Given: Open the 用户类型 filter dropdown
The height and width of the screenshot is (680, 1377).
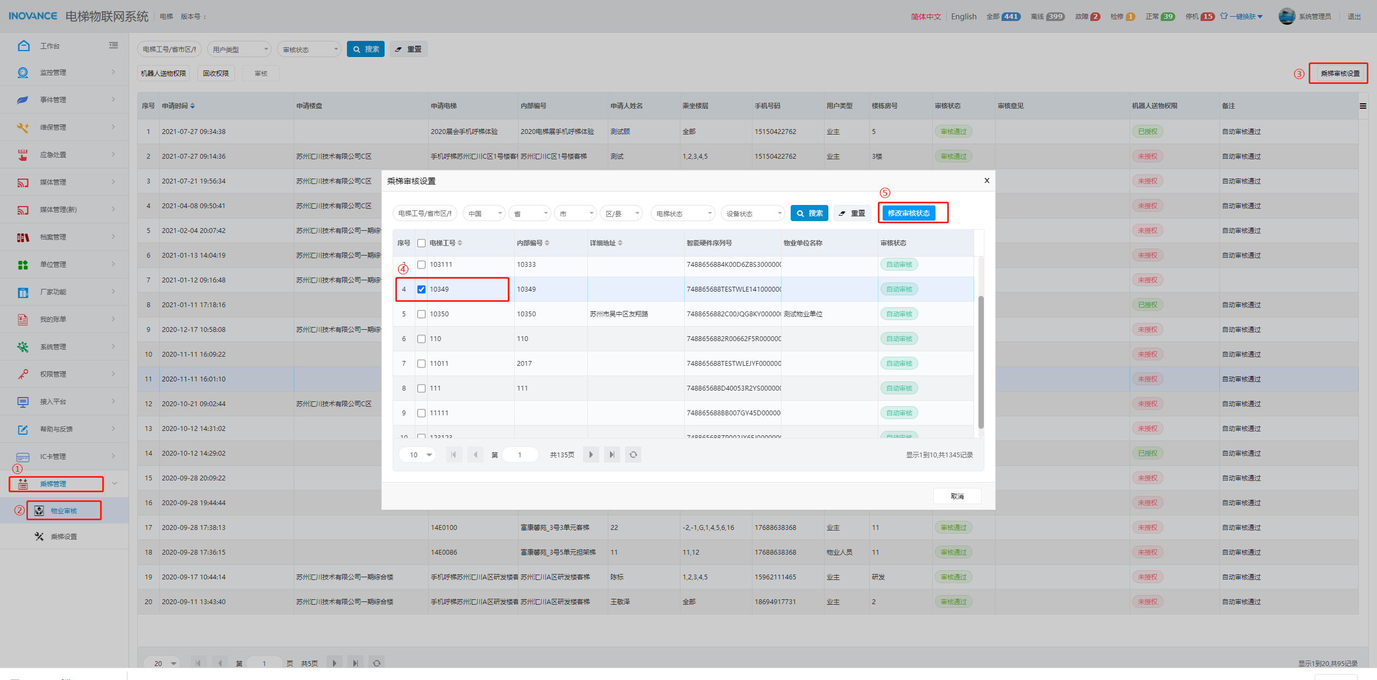Looking at the screenshot, I should point(239,49).
